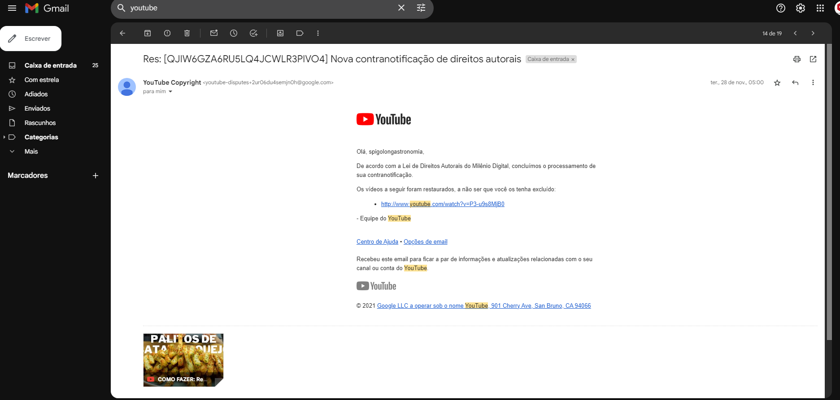Viewport: 840px width, 400px height.
Task: Go to the older conversation arrow
Action: 813,33
